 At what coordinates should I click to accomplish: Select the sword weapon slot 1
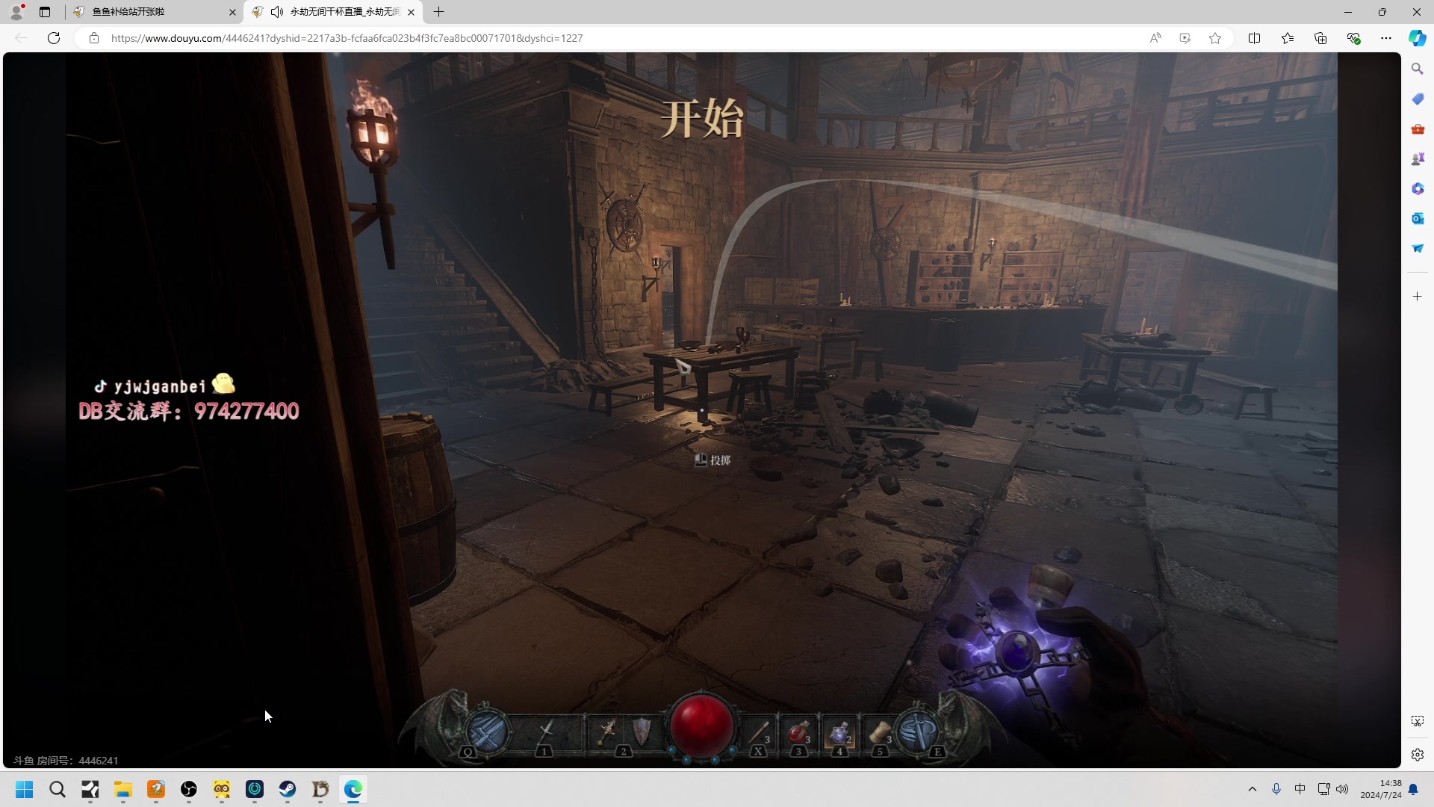pos(546,731)
